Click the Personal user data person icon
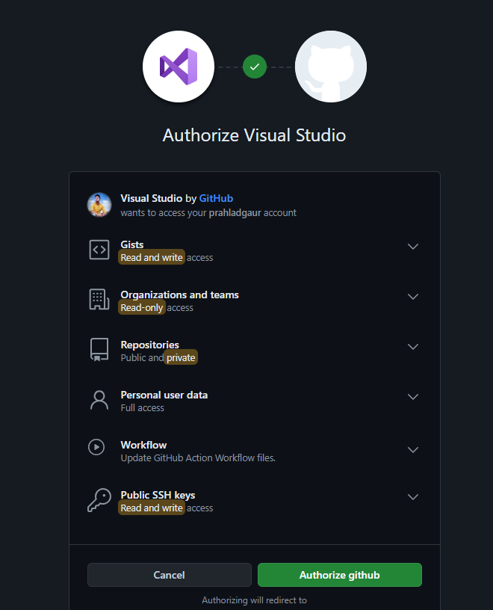493x610 pixels. click(99, 400)
